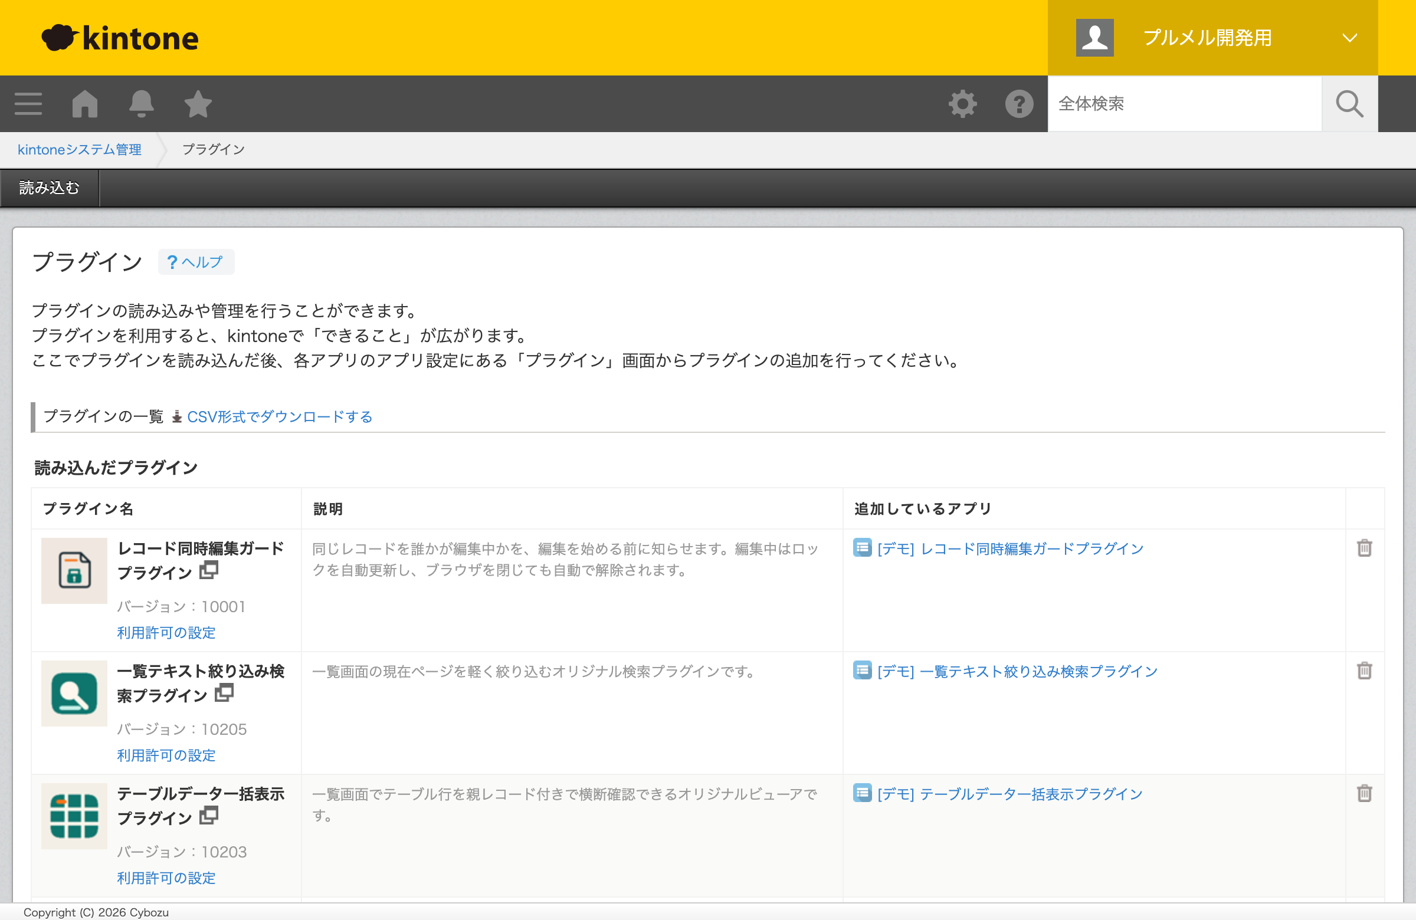Open [デモ] レコード同時編集ガードプラグイン app link

click(1010, 549)
